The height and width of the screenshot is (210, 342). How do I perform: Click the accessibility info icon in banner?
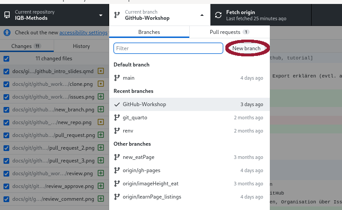(7, 33)
